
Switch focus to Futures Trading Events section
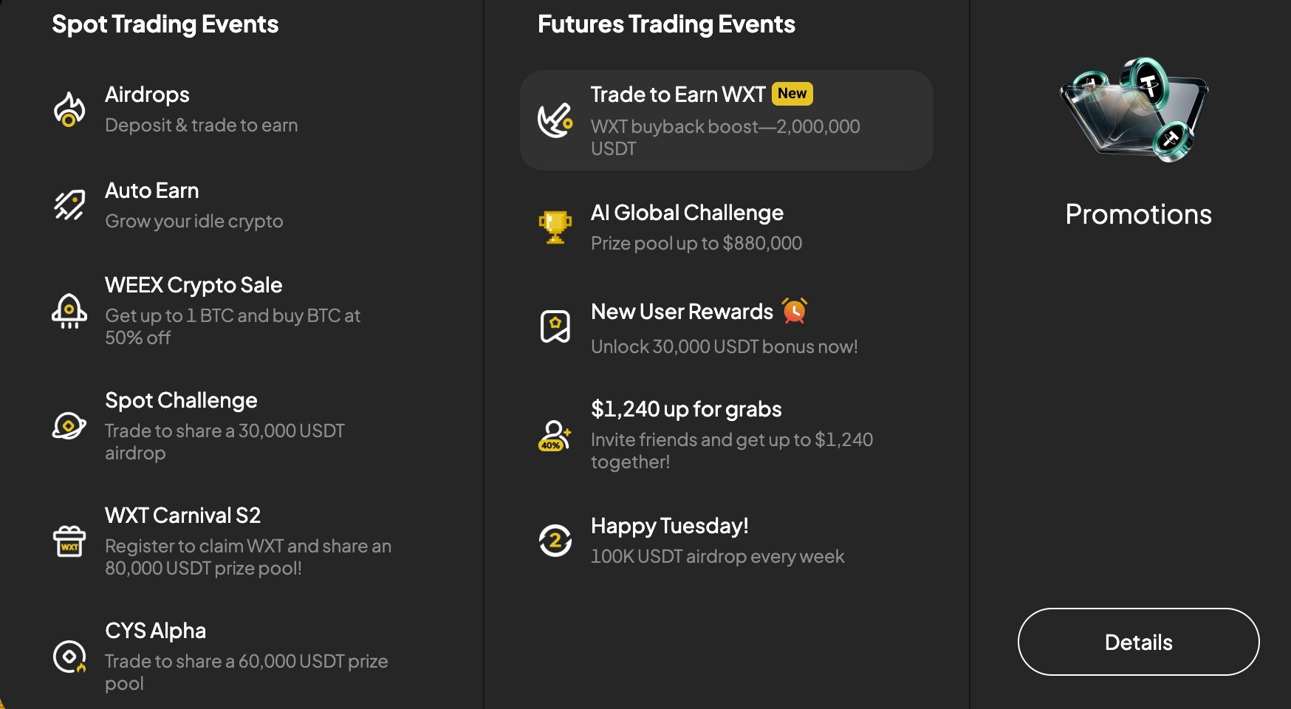tap(667, 24)
